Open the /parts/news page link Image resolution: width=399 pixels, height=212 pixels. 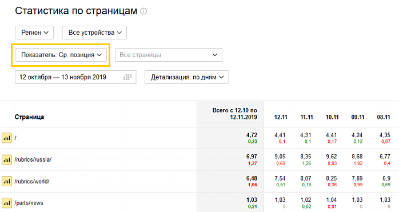29,203
